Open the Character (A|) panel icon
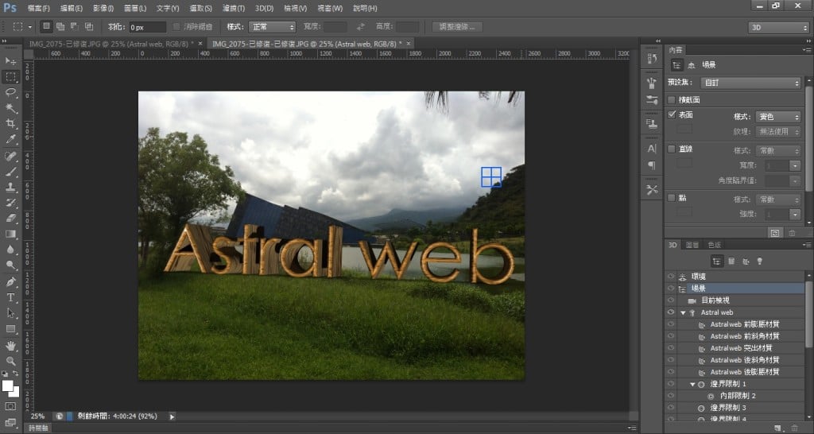Viewport: 814px width, 434px height. tap(652, 148)
